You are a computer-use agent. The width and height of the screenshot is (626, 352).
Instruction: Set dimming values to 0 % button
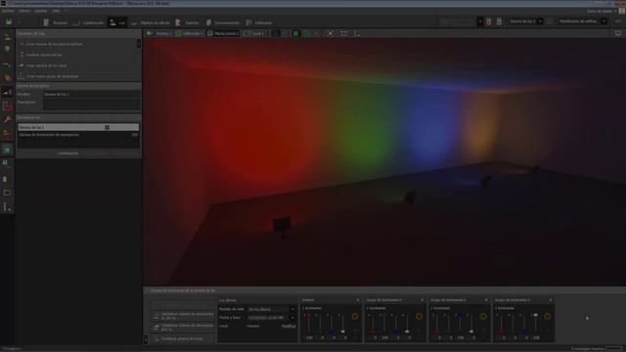(x=183, y=328)
